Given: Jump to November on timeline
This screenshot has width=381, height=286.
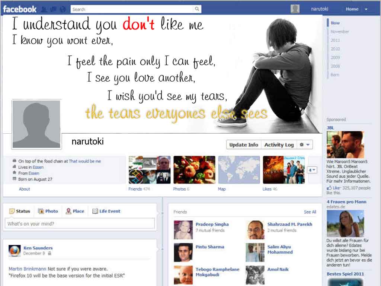Looking at the screenshot, I should pyautogui.click(x=340, y=32).
